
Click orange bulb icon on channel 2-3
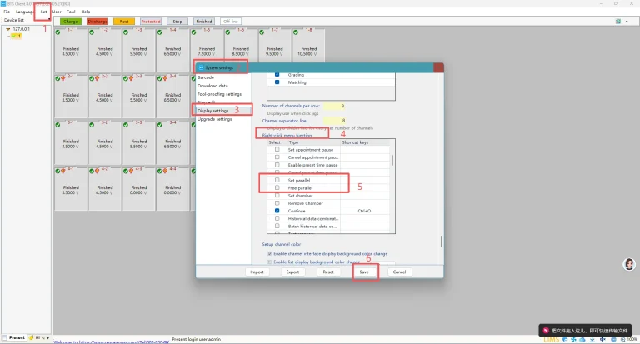131,78
